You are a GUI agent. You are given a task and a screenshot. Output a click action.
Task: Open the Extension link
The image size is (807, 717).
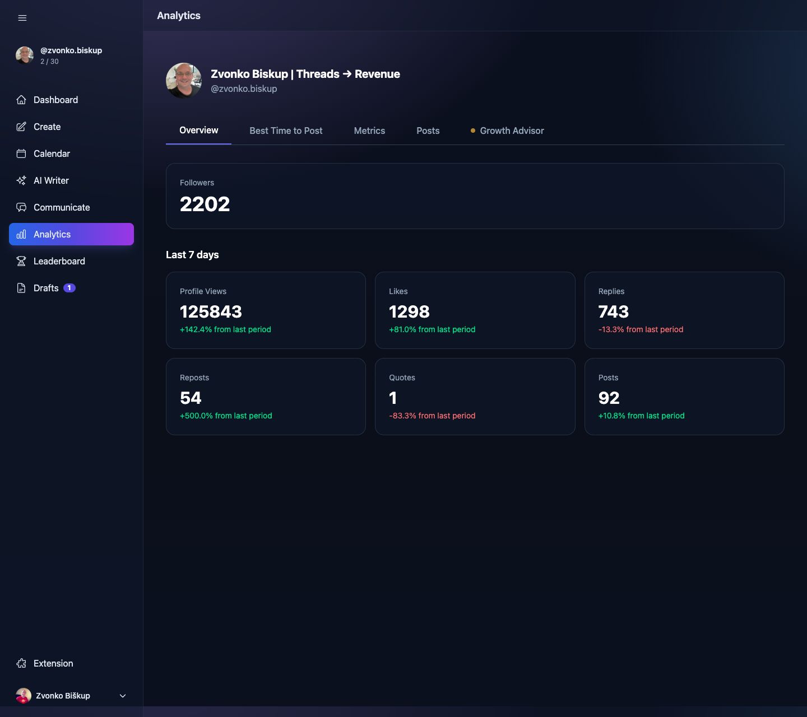pos(71,663)
